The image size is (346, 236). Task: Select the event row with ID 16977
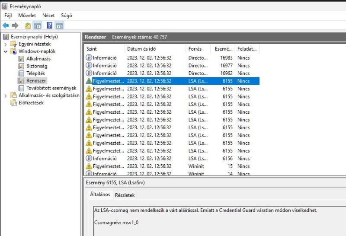pyautogui.click(x=172, y=66)
